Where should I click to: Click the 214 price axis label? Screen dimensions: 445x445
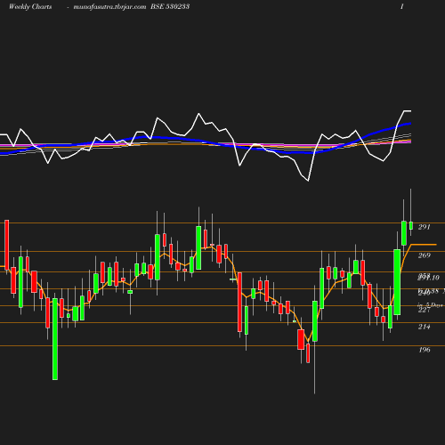click(x=424, y=327)
